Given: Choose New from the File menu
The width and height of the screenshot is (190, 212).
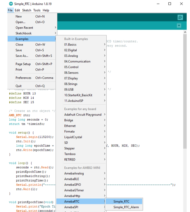Looking at the screenshot, I should [x=32, y=16].
